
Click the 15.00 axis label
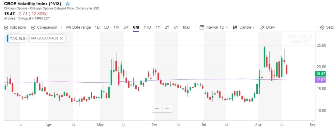(x=321, y=89)
